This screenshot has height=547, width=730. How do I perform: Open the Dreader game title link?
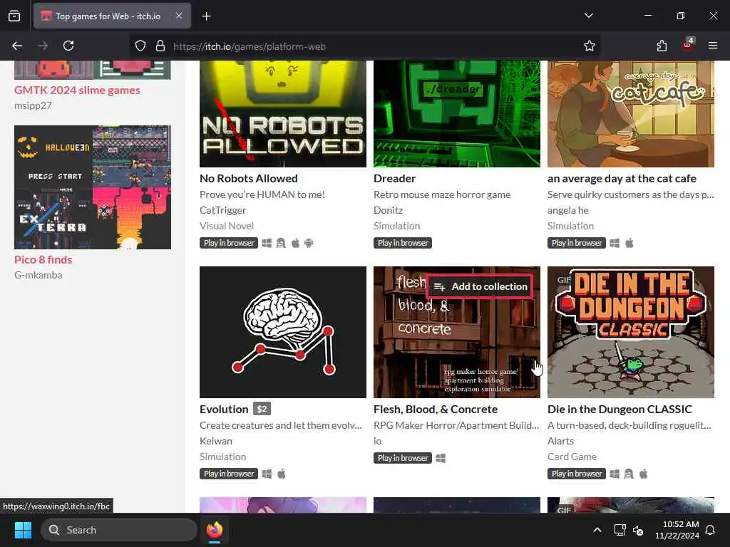(394, 179)
